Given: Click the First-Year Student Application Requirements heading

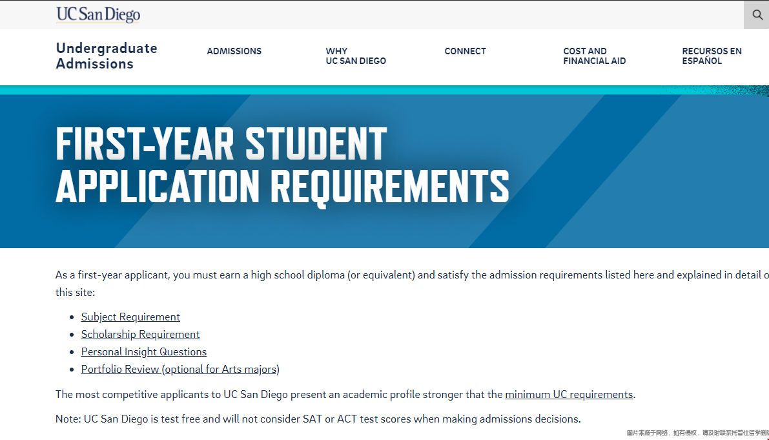Looking at the screenshot, I should pos(283,165).
